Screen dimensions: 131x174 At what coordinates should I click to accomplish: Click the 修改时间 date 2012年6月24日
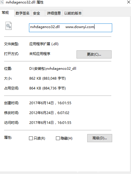(x=41, y=113)
